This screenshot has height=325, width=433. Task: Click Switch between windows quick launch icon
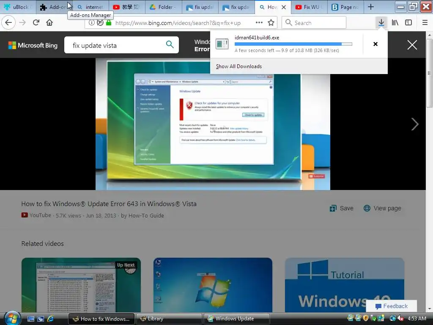pyautogui.click(x=40, y=319)
